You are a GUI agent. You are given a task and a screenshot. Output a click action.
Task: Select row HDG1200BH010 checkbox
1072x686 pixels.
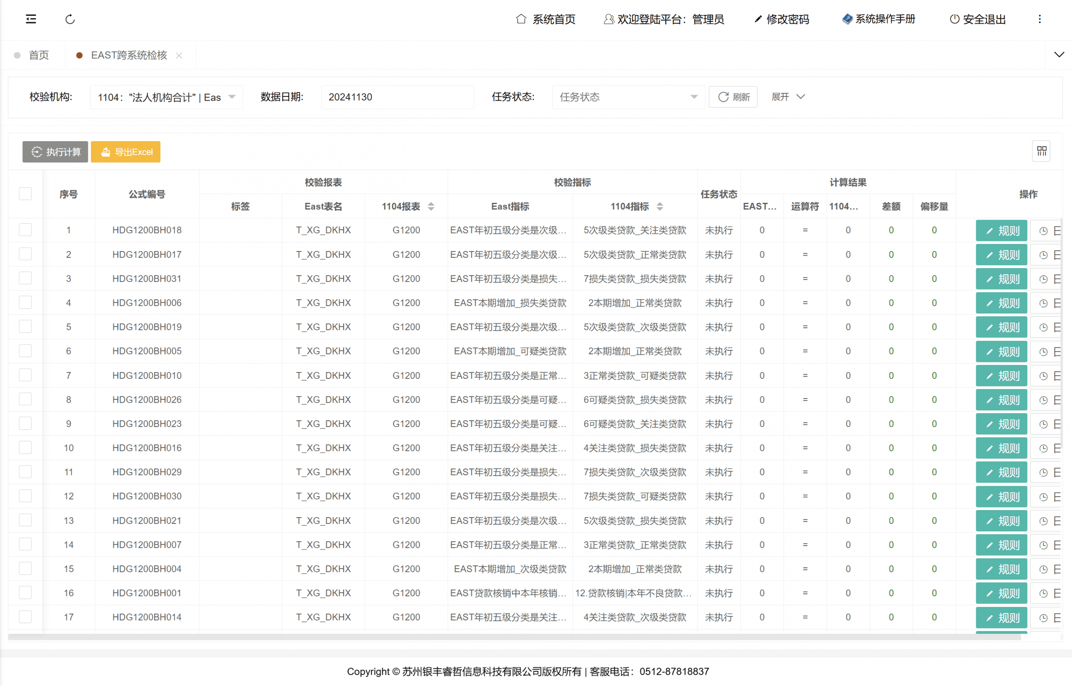click(26, 375)
